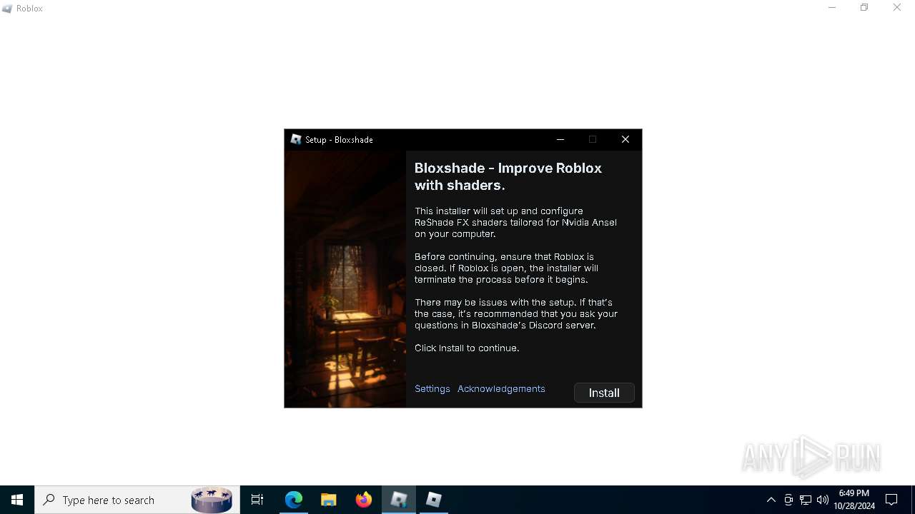
Task: Show hidden system tray icons
Action: tap(771, 500)
